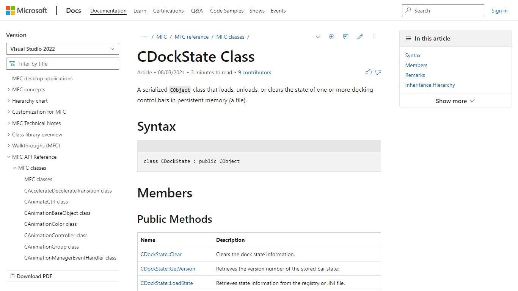Click the Download PDF icon
The height and width of the screenshot is (291, 518).
point(13,276)
